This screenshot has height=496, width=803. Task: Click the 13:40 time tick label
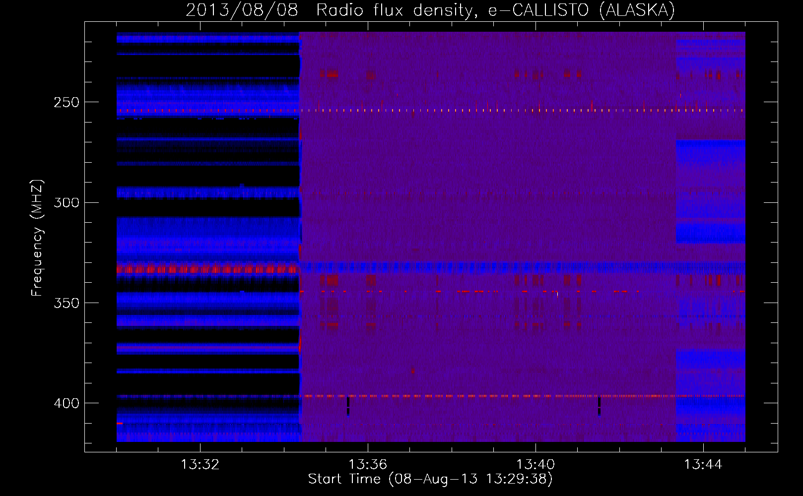click(535, 465)
